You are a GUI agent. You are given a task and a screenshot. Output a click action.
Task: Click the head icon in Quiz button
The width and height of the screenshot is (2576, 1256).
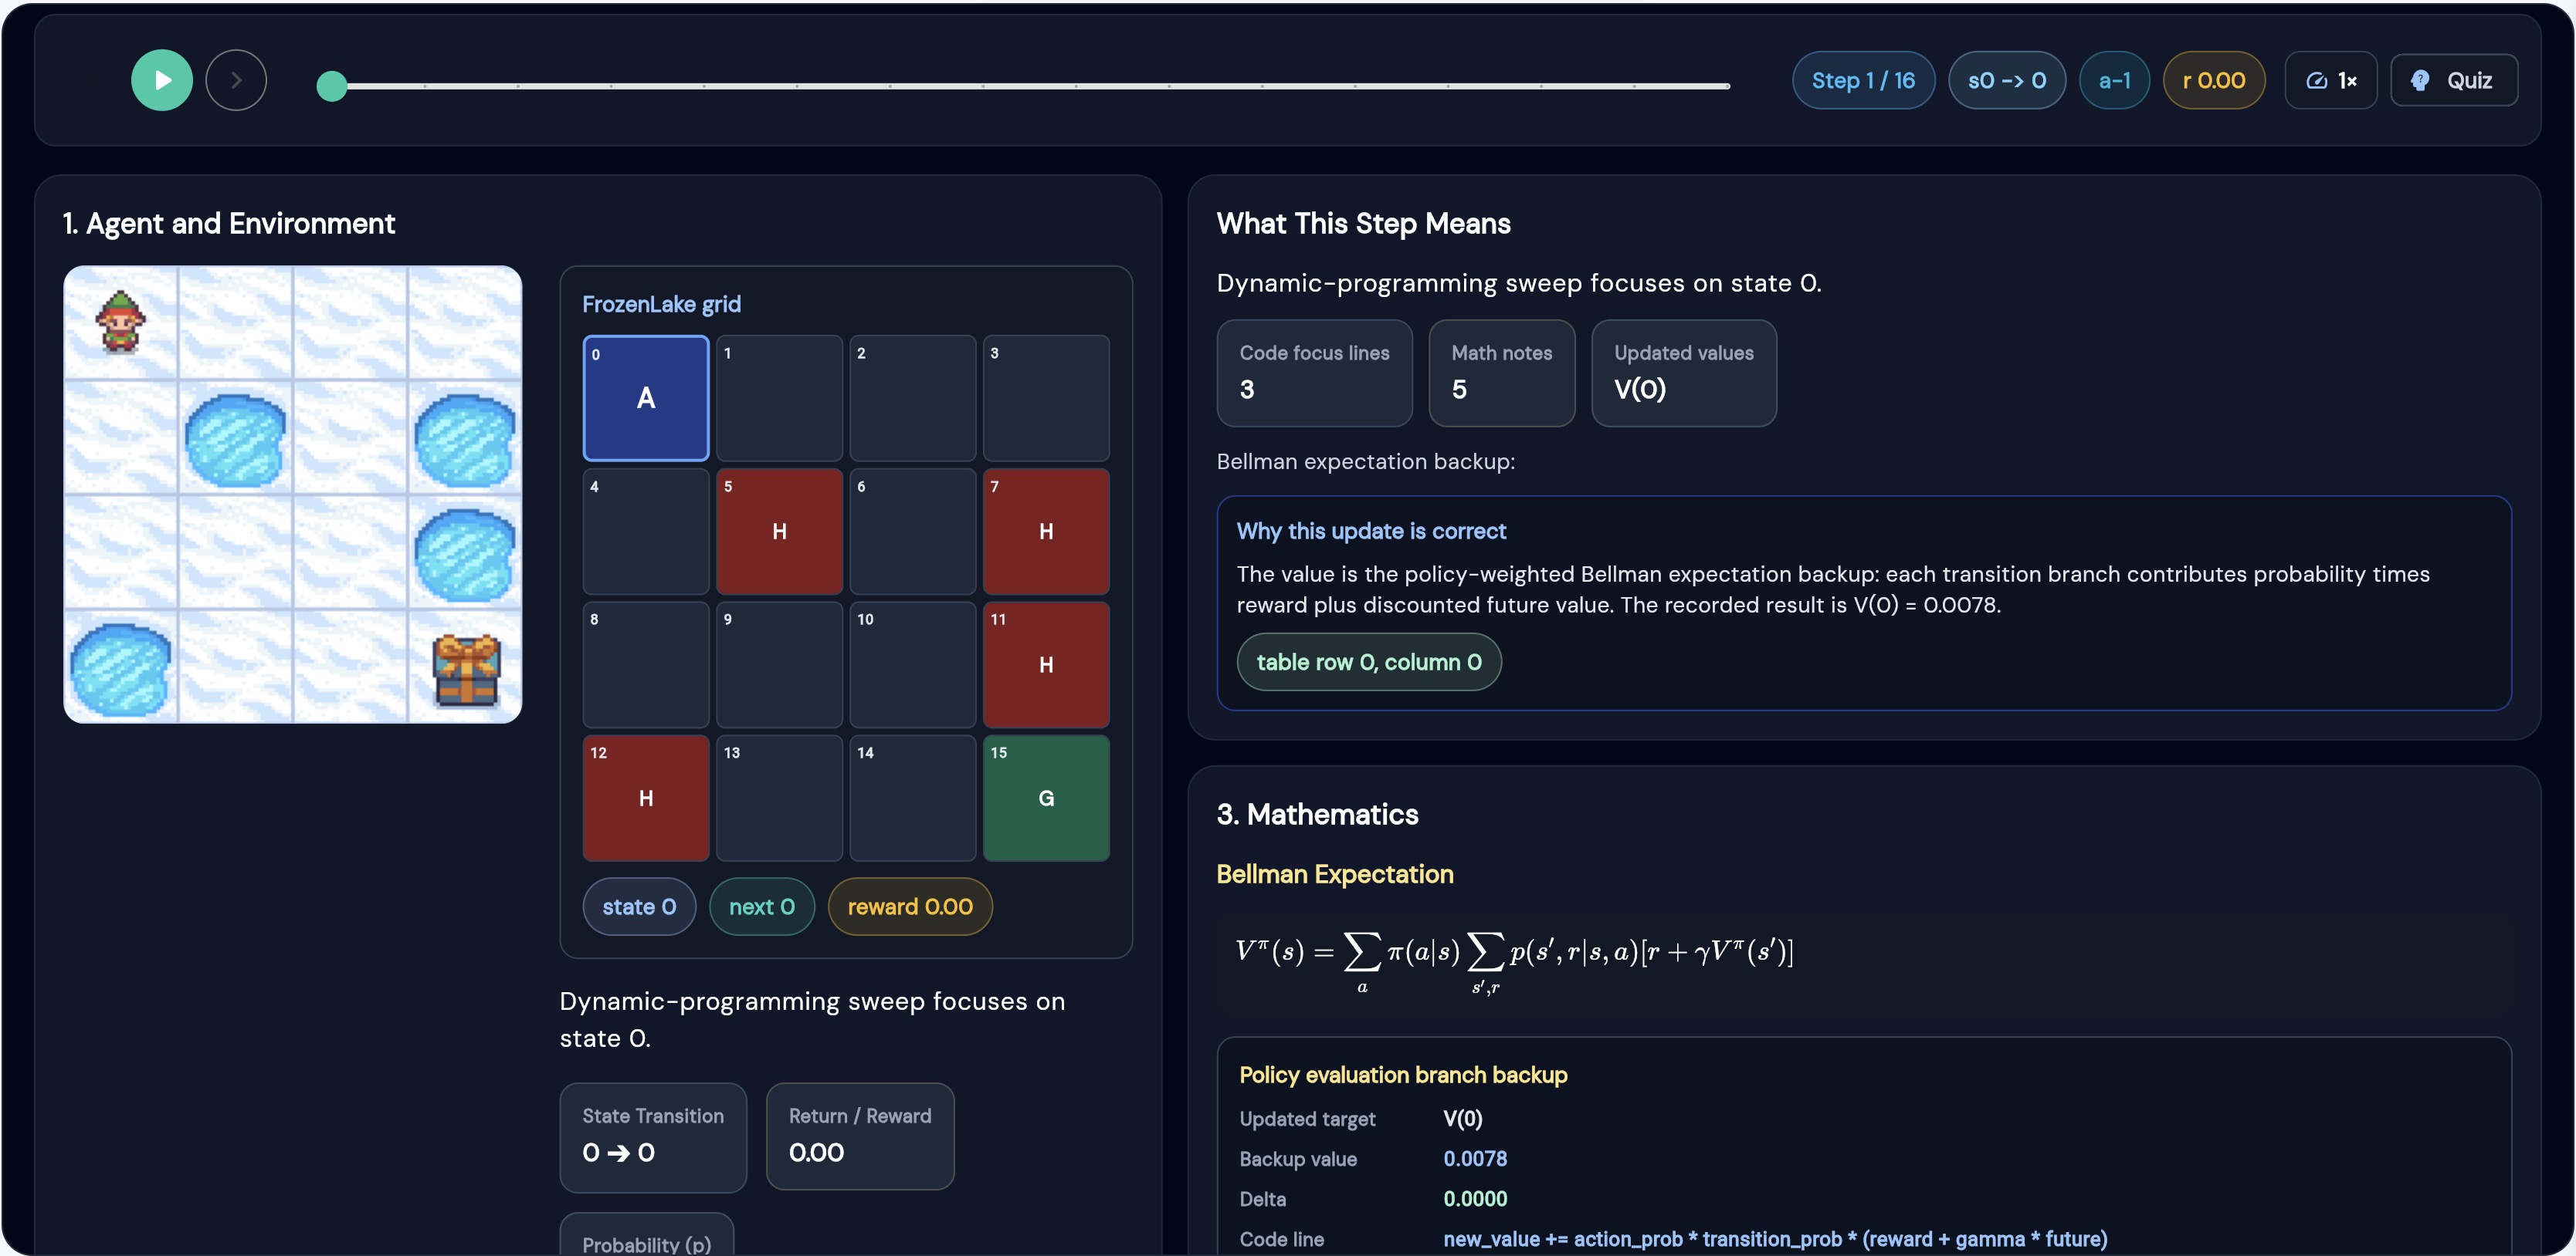click(x=2420, y=81)
